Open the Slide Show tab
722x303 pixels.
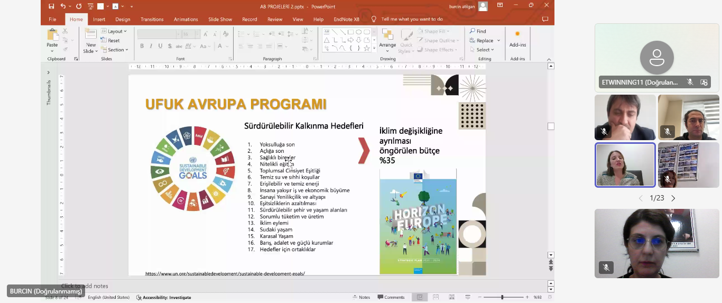click(x=220, y=19)
